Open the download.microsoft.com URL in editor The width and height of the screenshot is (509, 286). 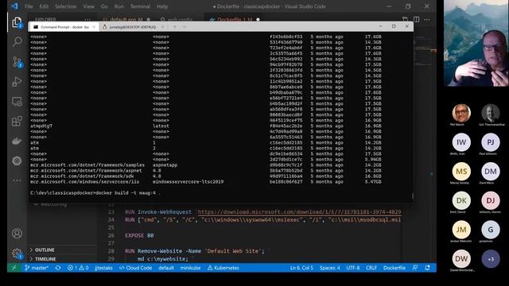[299, 212]
